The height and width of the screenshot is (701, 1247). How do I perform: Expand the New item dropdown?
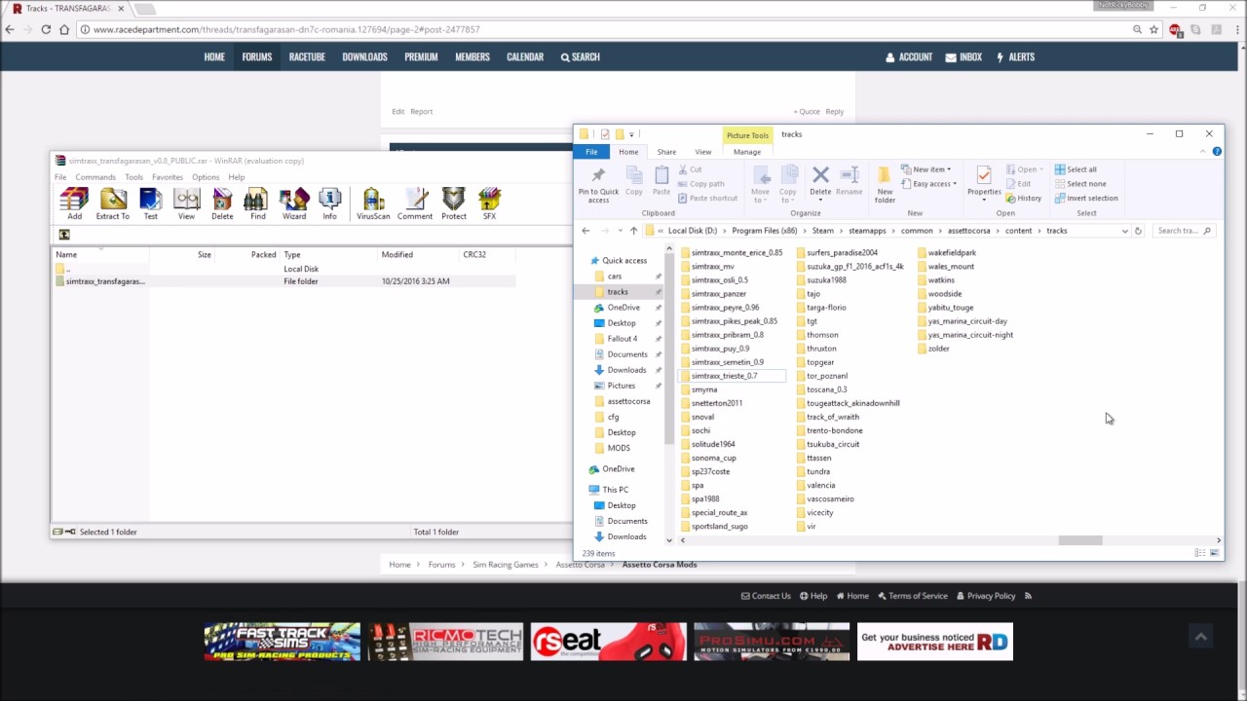[926, 169]
